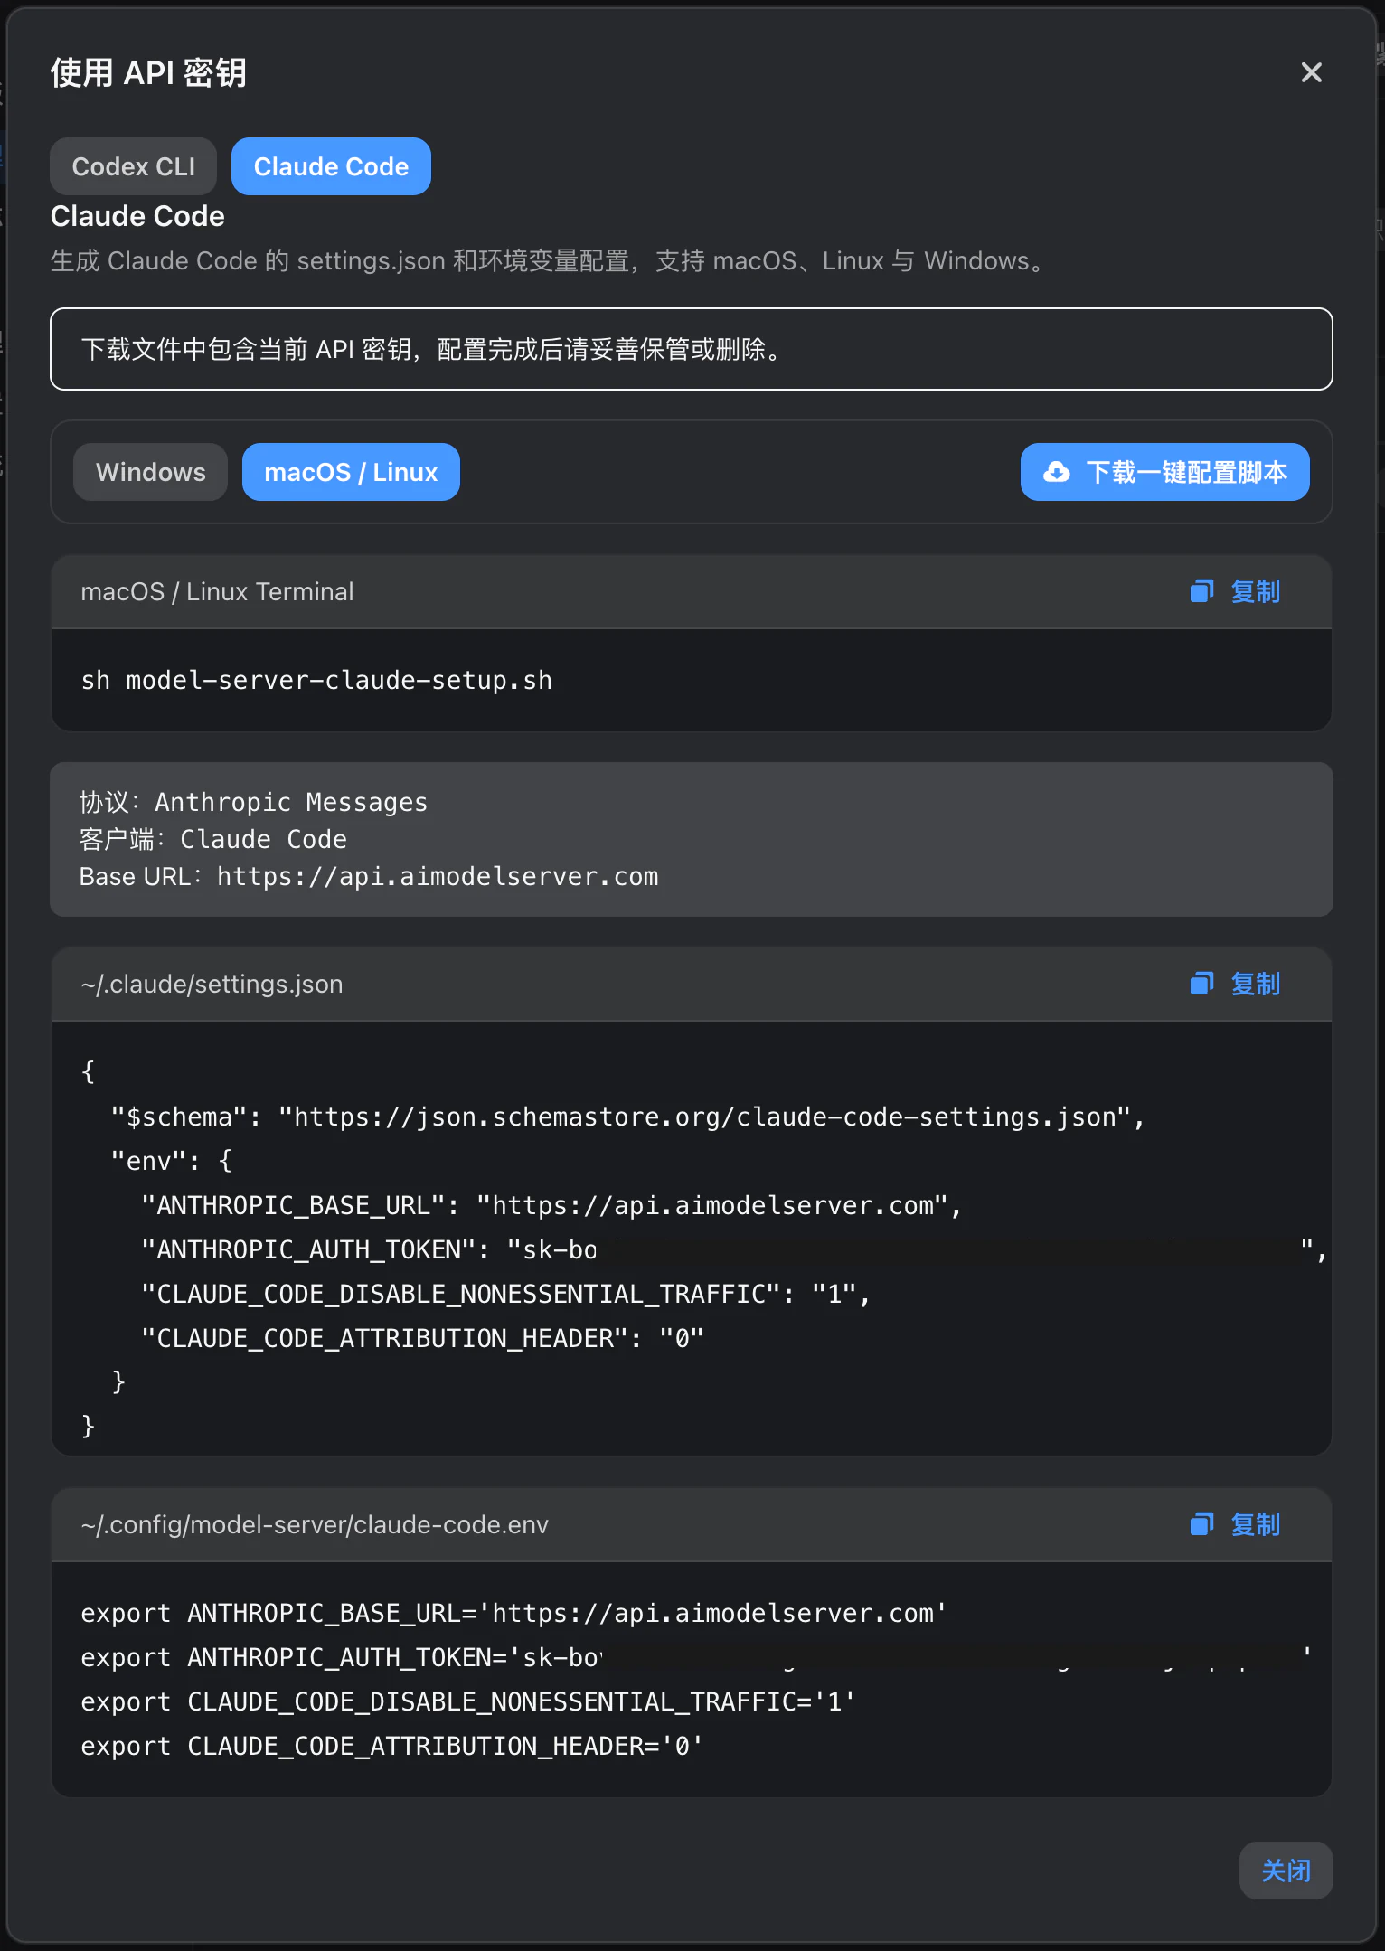Click copy icon for settings.json block
1385x1951 pixels.
tap(1201, 984)
